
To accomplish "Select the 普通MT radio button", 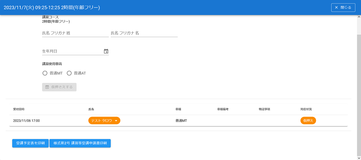I will pos(45,73).
